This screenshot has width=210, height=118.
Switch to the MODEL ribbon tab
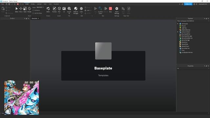click(x=33, y=4)
